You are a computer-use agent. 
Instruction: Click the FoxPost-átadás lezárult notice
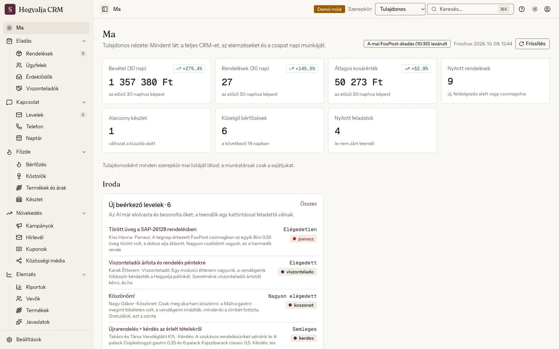click(407, 44)
